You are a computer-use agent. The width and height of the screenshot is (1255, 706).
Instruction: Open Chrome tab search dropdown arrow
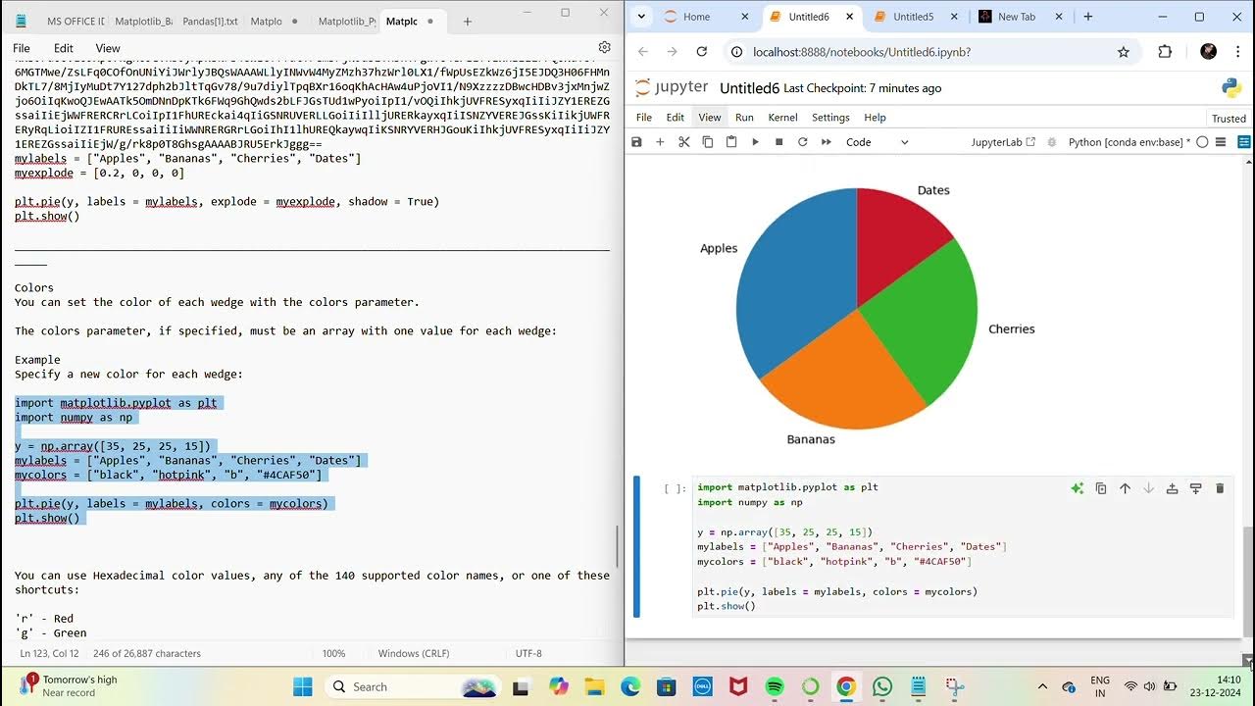pos(641,17)
